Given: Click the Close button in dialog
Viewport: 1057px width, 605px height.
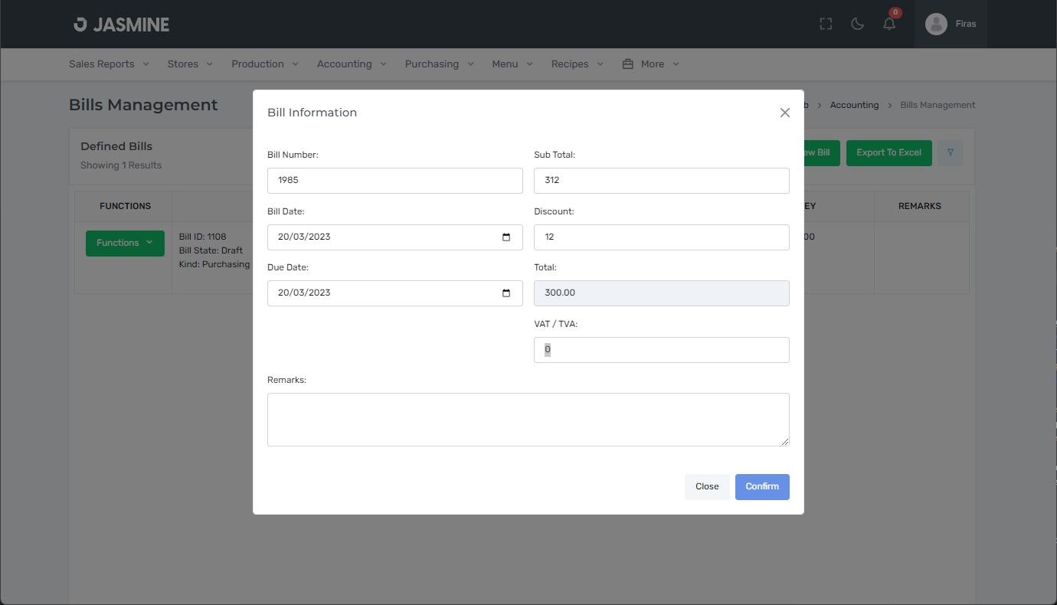Looking at the screenshot, I should tap(707, 487).
